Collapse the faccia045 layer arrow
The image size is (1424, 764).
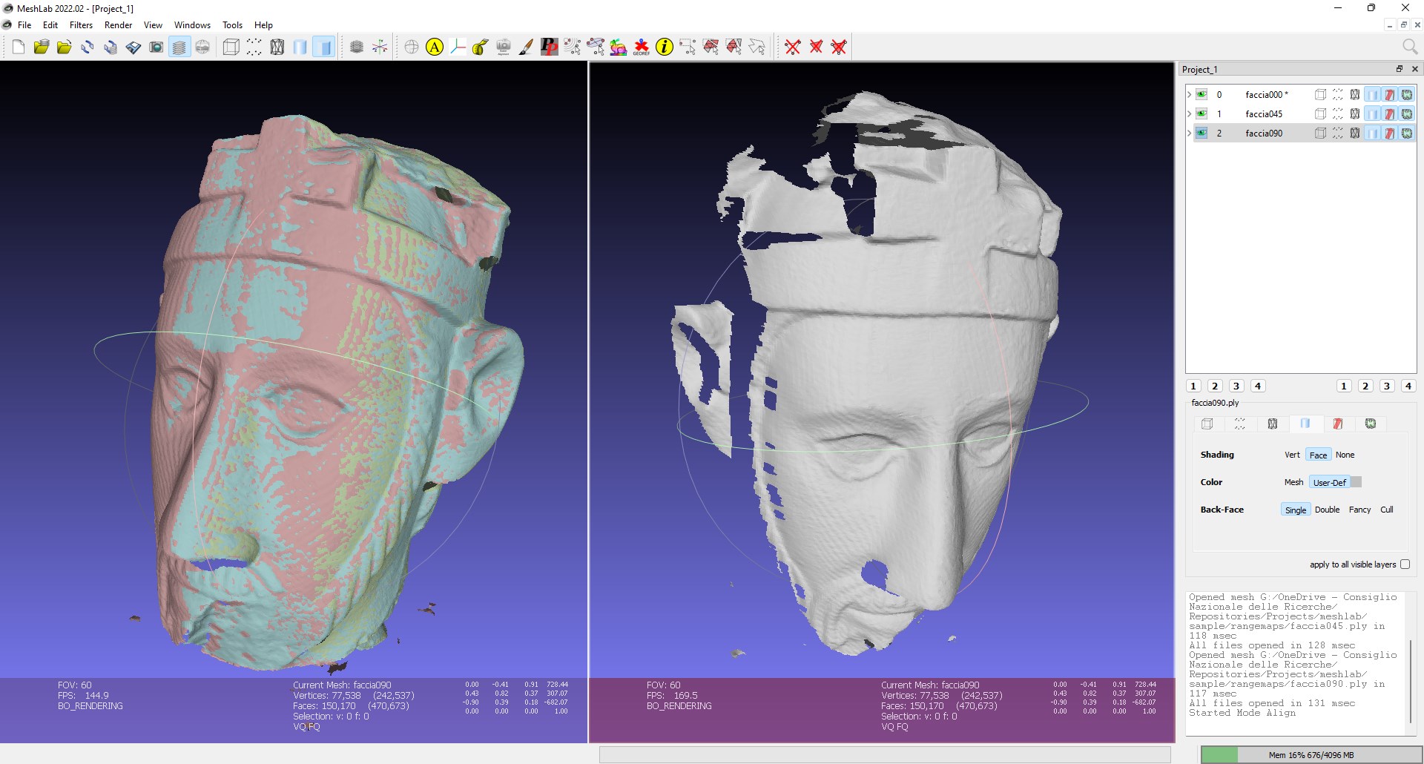click(1189, 113)
